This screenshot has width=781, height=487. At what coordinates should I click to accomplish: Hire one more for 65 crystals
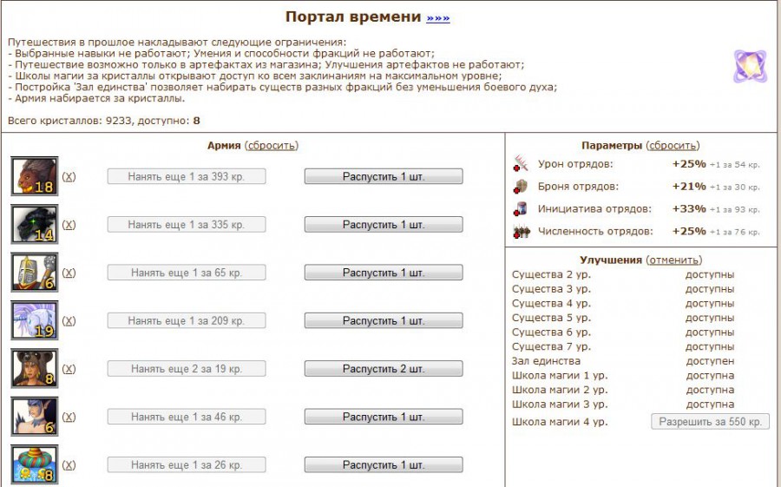coord(186,273)
